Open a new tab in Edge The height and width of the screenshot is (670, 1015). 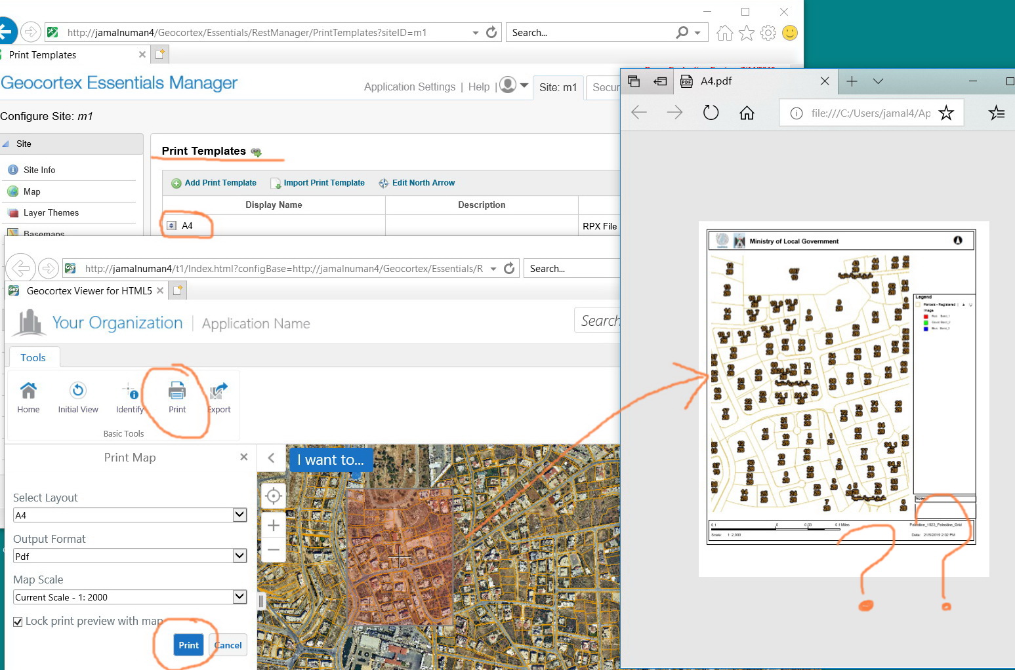click(x=852, y=81)
